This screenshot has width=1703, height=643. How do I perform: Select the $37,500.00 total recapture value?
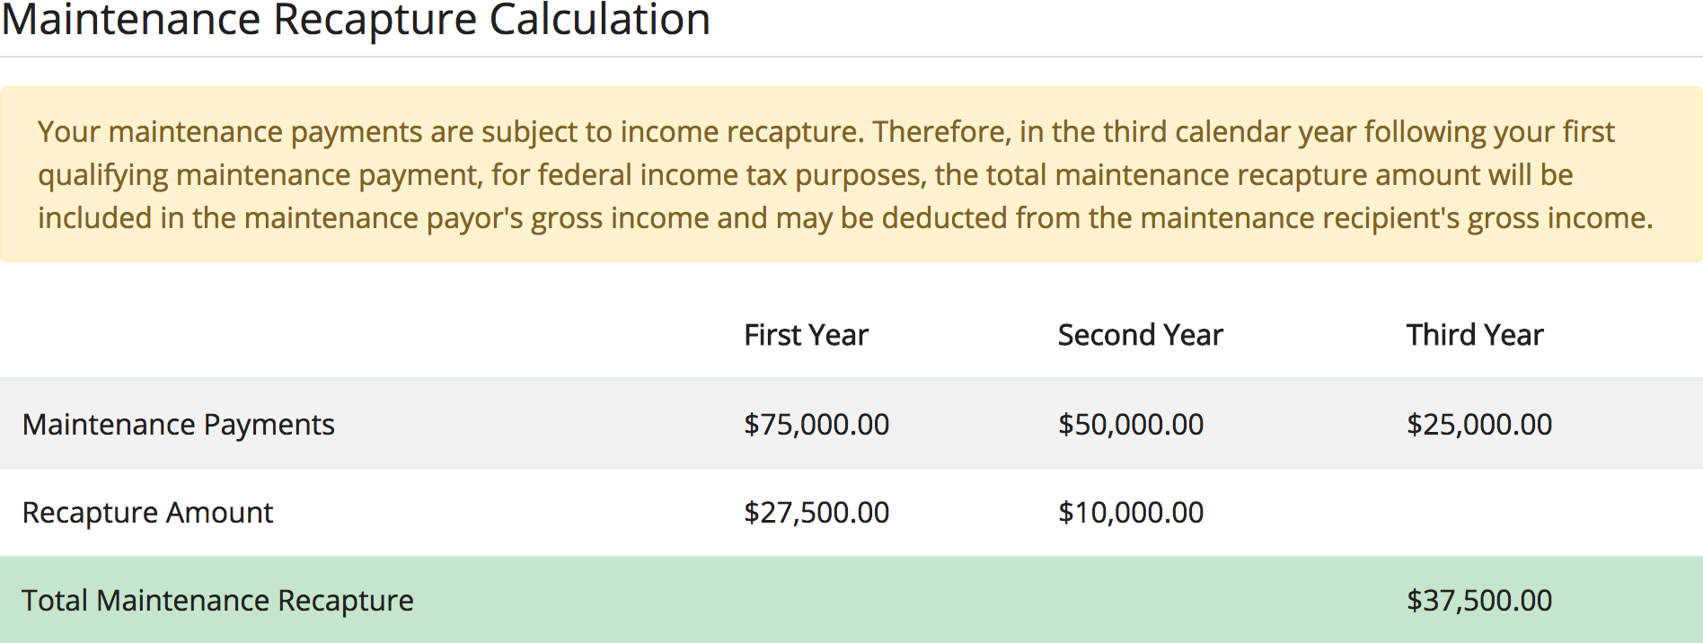[1478, 600]
